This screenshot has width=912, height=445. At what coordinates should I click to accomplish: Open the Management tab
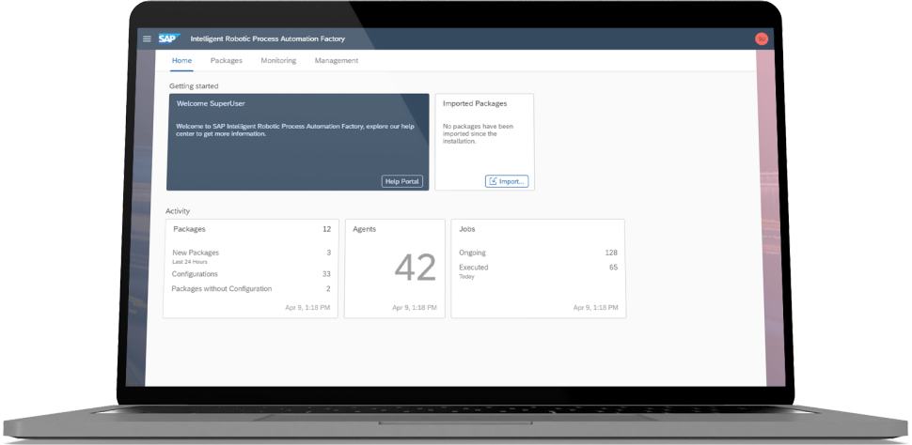337,60
